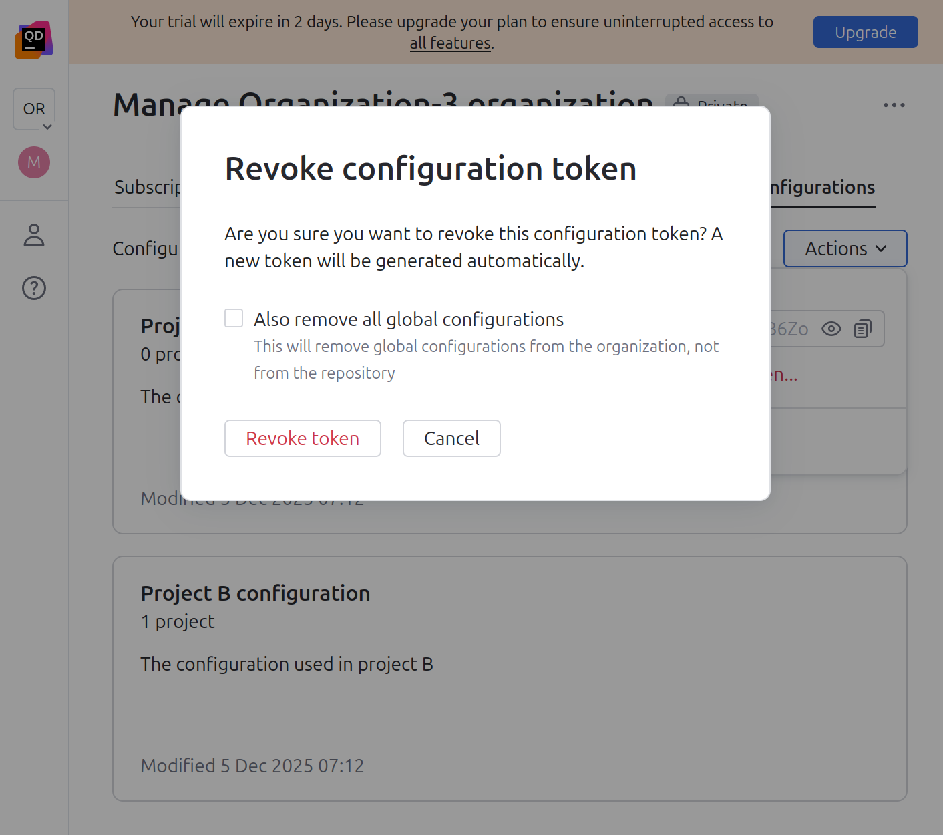This screenshot has width=943, height=835.
Task: Open the three-dot organization menu
Action: click(x=894, y=105)
